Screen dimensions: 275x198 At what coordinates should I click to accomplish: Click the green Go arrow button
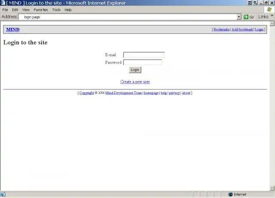246,17
